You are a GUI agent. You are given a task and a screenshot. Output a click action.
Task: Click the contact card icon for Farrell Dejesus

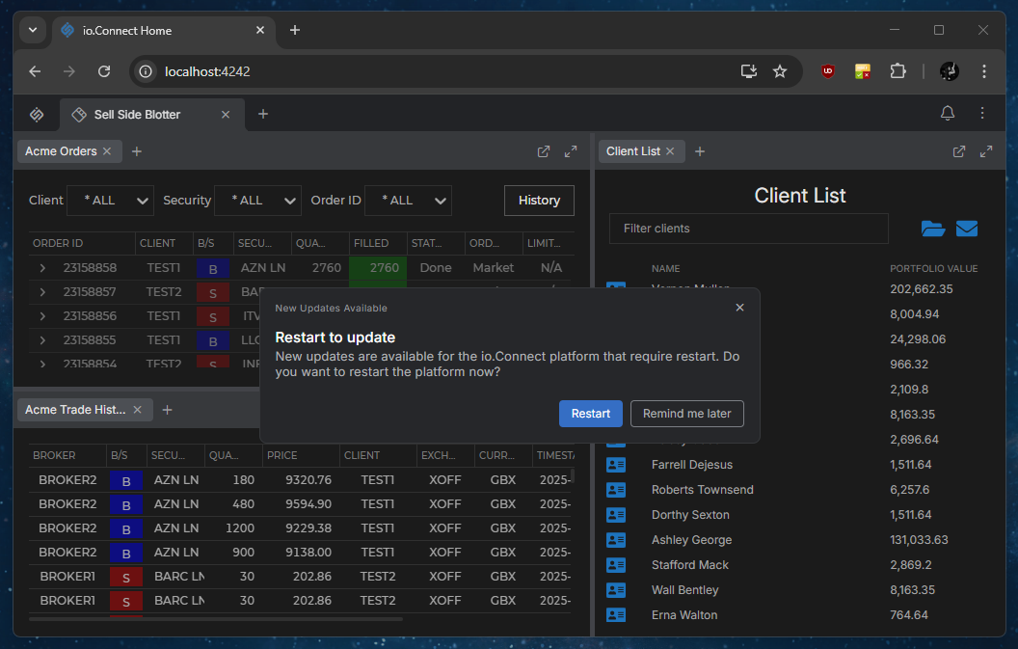[615, 465]
